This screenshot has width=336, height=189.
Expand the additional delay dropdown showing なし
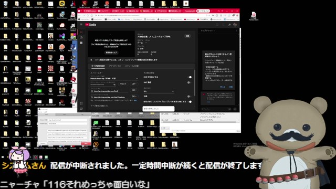(159, 91)
